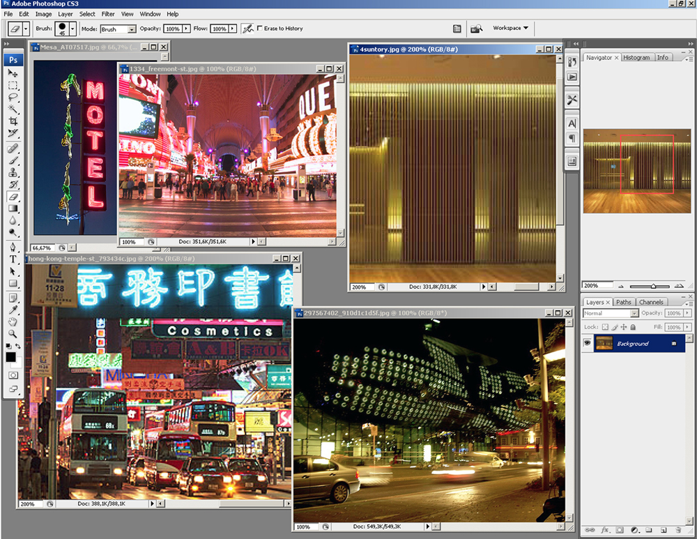Open the Layers panel Fill arrow
This screenshot has height=539, width=697.
[688, 327]
